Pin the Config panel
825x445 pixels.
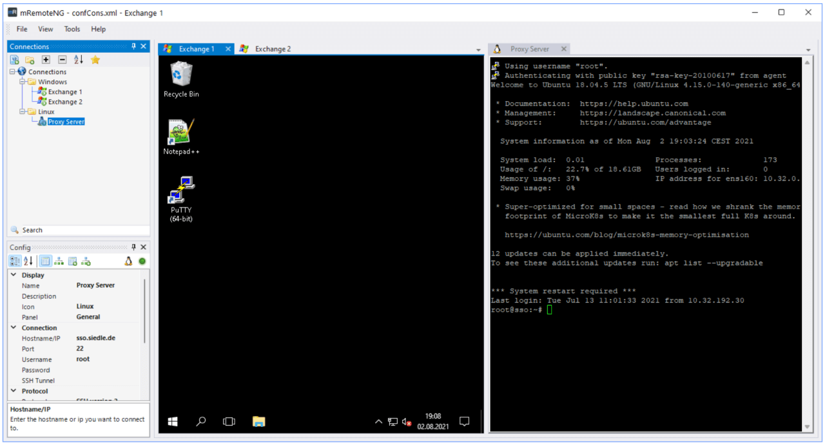click(x=134, y=247)
